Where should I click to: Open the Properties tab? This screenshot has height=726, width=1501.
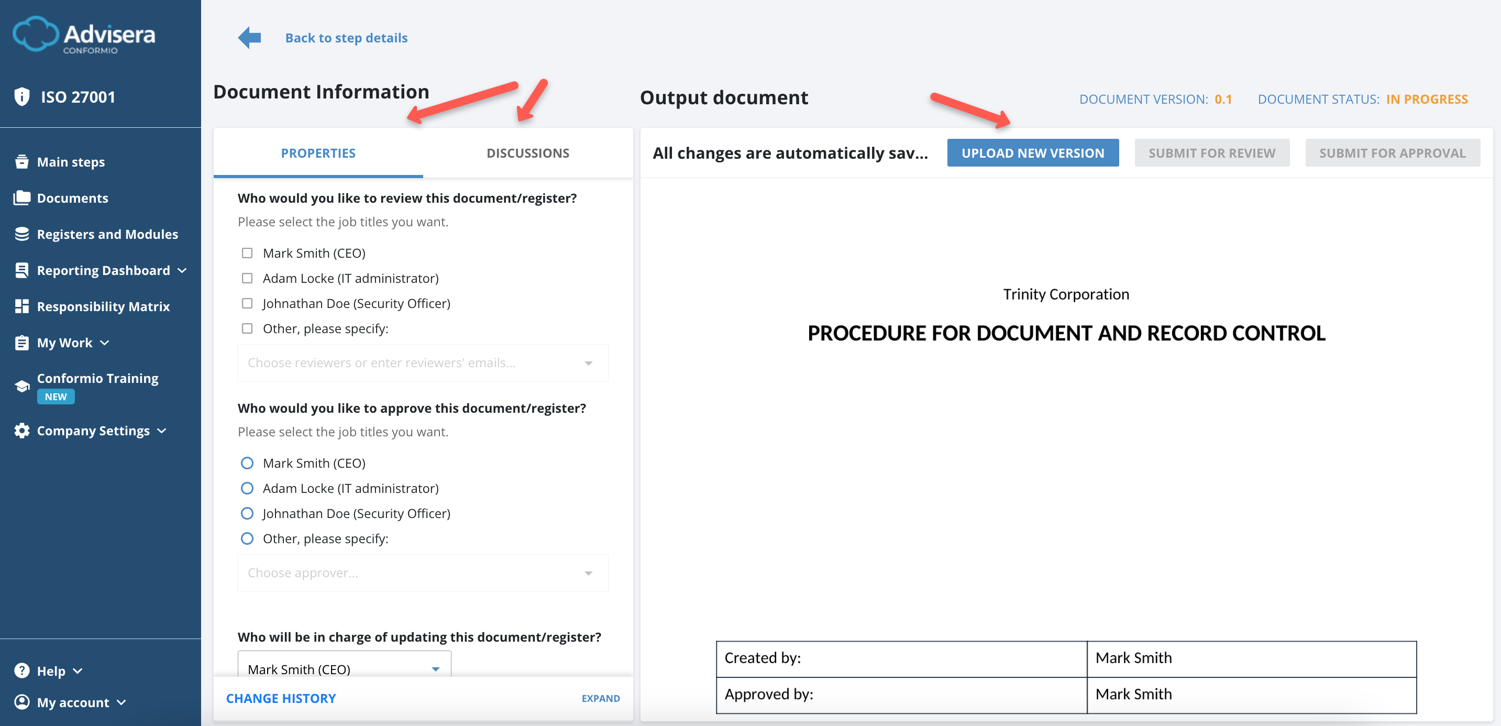click(x=318, y=152)
